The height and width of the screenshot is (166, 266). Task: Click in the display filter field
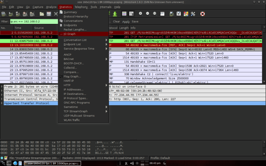34,22
